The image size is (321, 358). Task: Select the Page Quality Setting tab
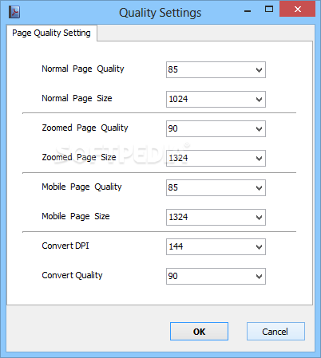click(x=52, y=33)
